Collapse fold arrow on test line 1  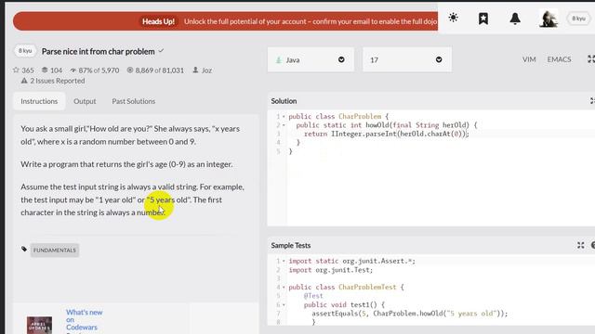click(x=284, y=261)
